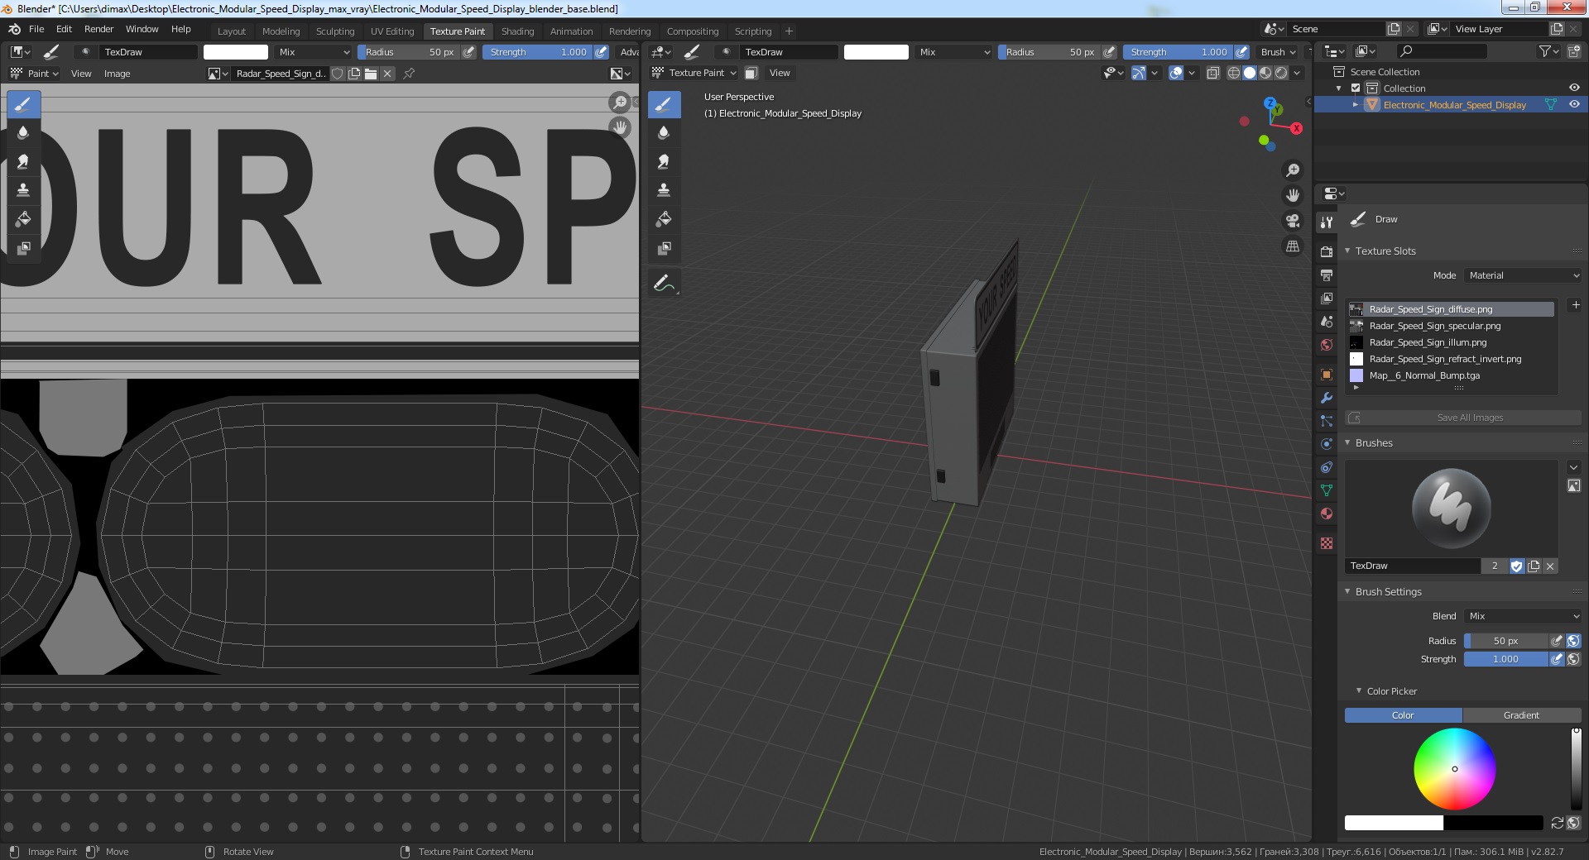Toggle fake user shield for TexDraw brush
The width and height of the screenshot is (1589, 860).
(x=1516, y=566)
